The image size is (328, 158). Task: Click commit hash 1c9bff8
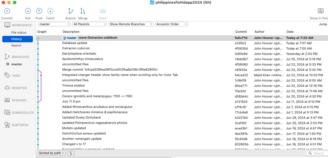[x=241, y=80]
